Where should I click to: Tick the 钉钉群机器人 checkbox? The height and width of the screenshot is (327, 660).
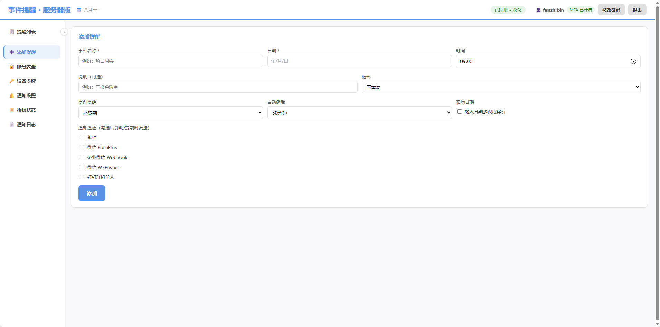pyautogui.click(x=82, y=177)
